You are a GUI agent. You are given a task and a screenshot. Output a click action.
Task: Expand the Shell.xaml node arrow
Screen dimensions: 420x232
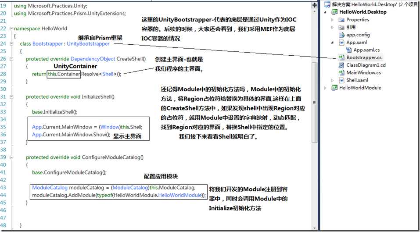(x=333, y=80)
